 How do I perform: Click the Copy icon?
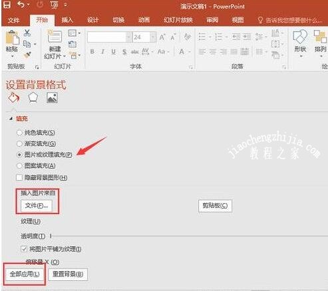(27, 44)
